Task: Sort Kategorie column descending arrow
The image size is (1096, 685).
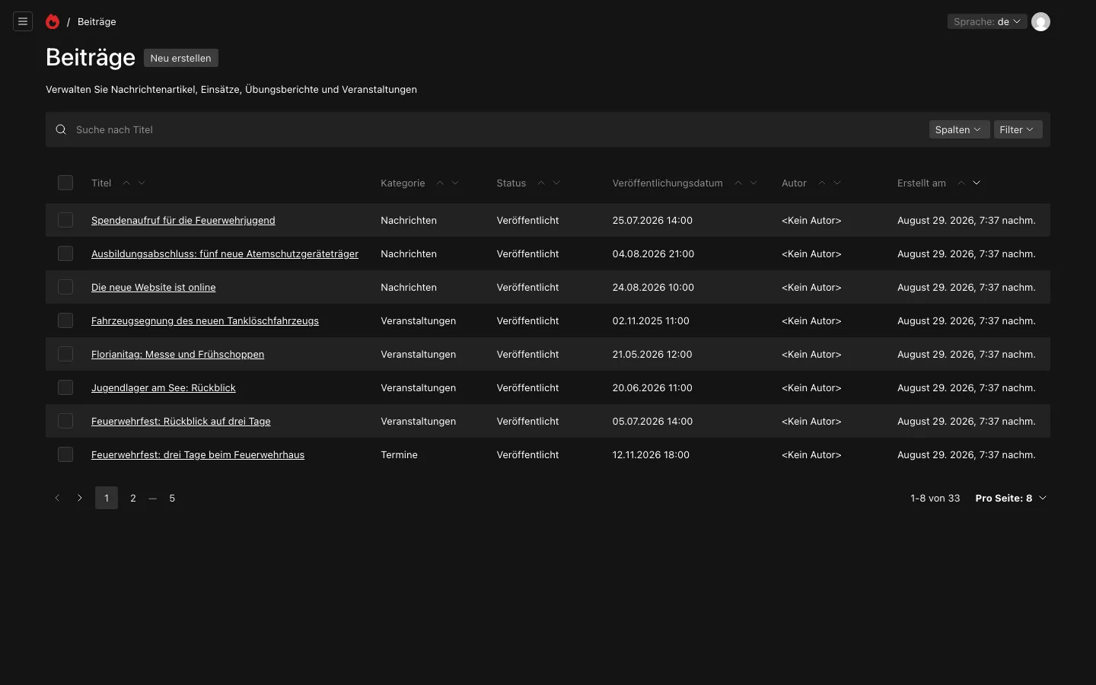Action: tap(455, 183)
